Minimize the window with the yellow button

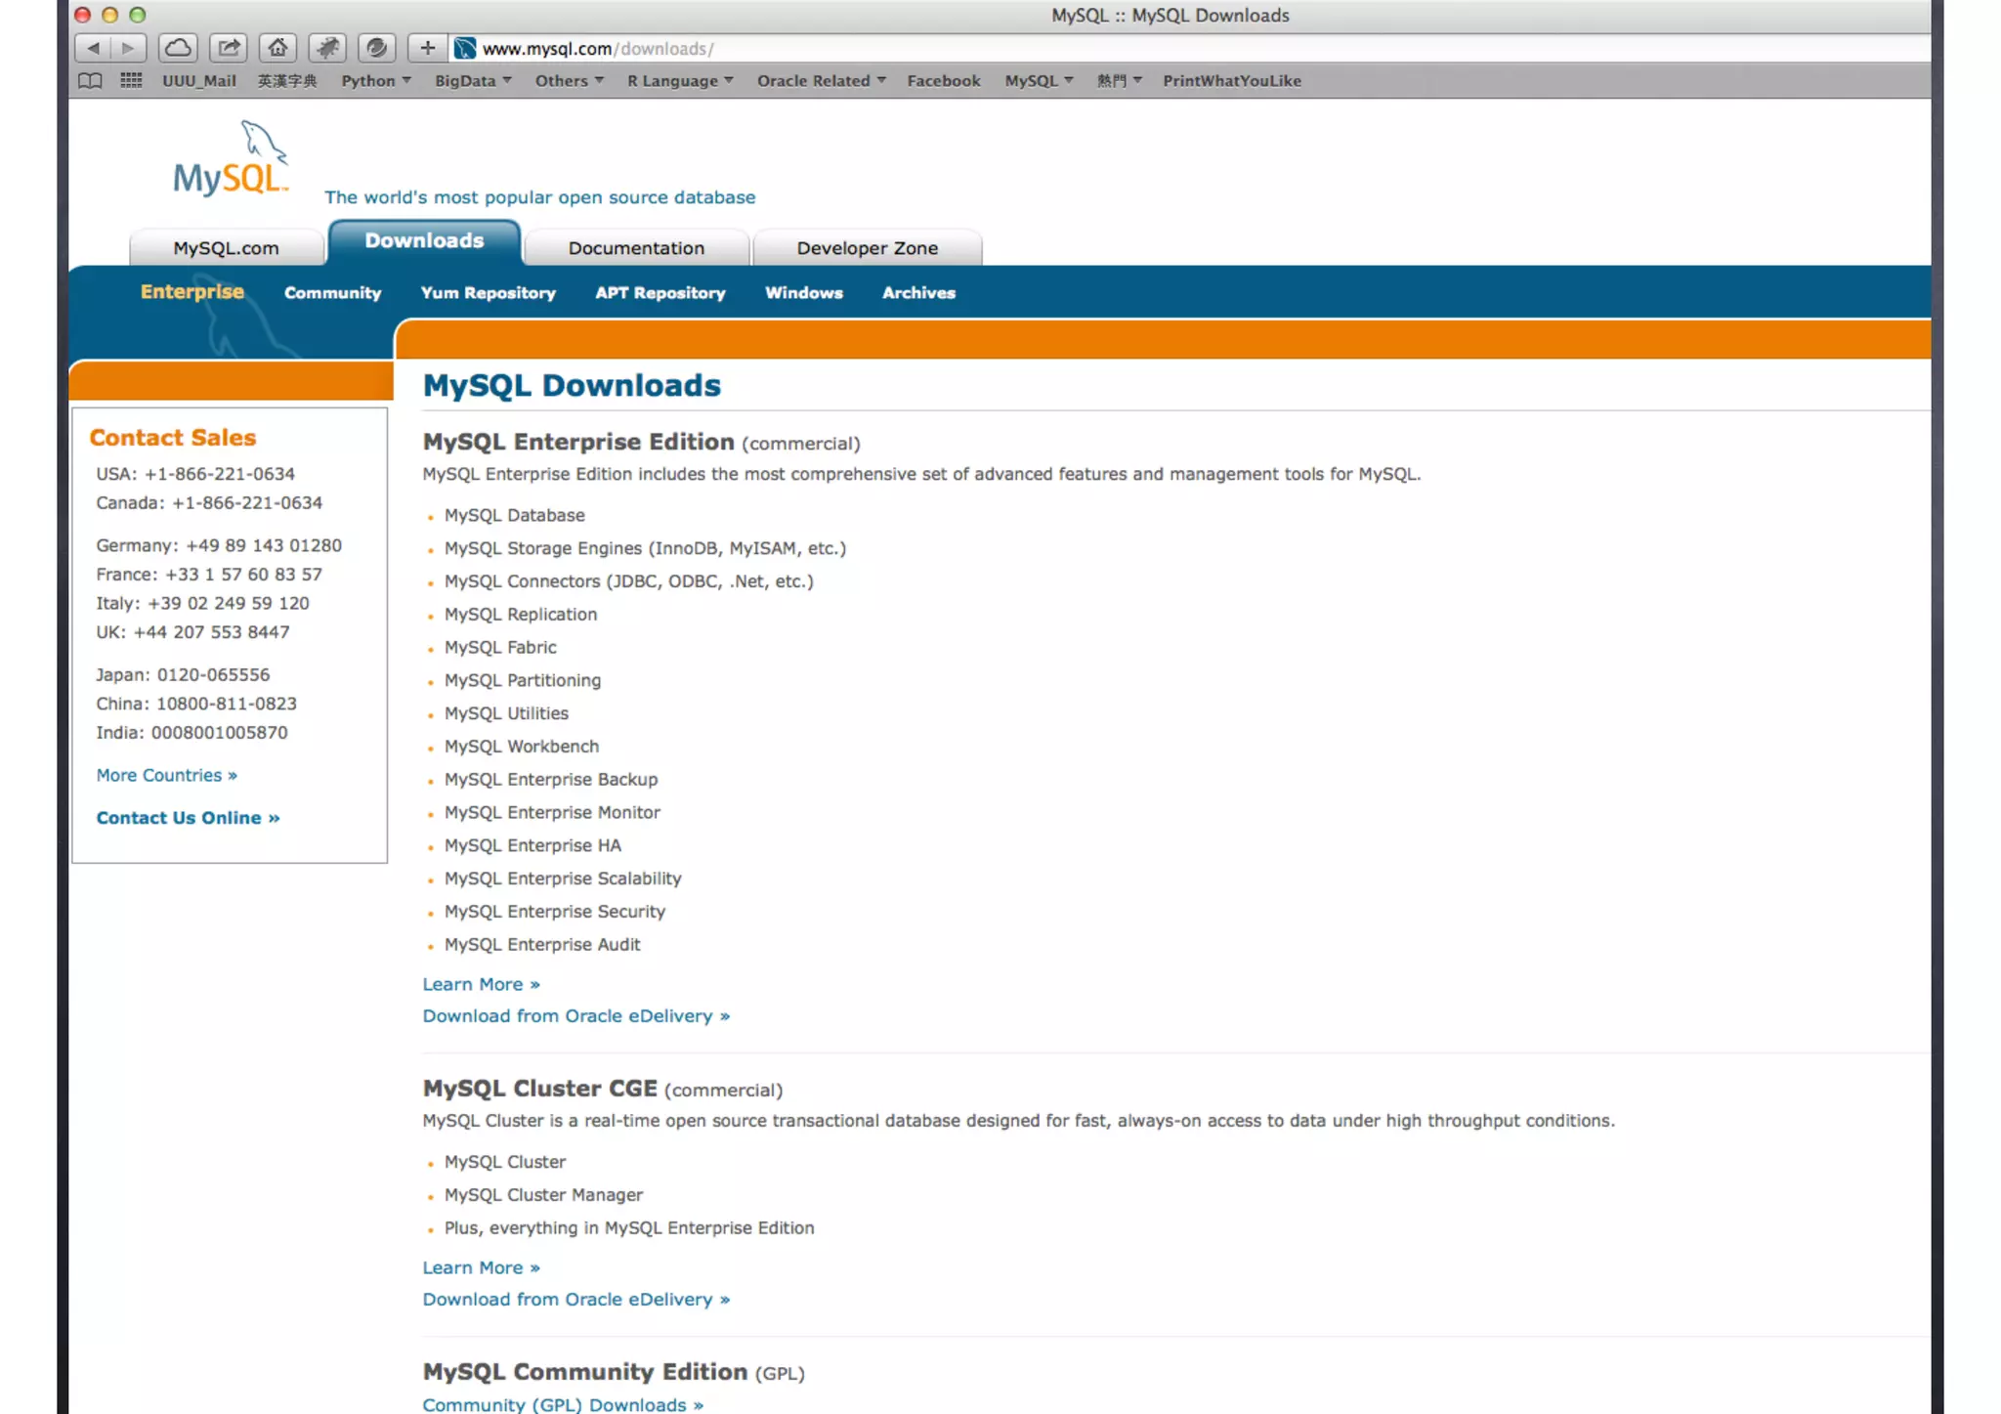(x=109, y=15)
